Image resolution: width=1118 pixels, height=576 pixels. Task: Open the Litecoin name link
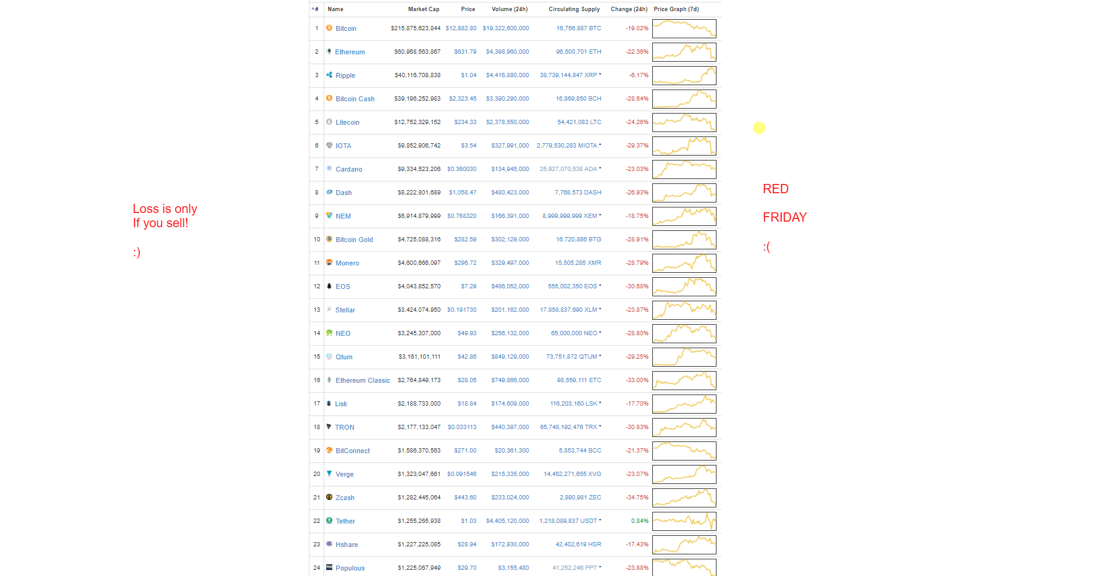pyautogui.click(x=347, y=122)
